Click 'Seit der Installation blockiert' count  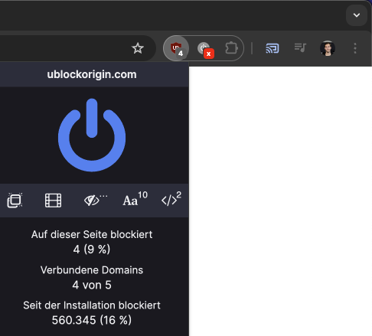(92, 320)
